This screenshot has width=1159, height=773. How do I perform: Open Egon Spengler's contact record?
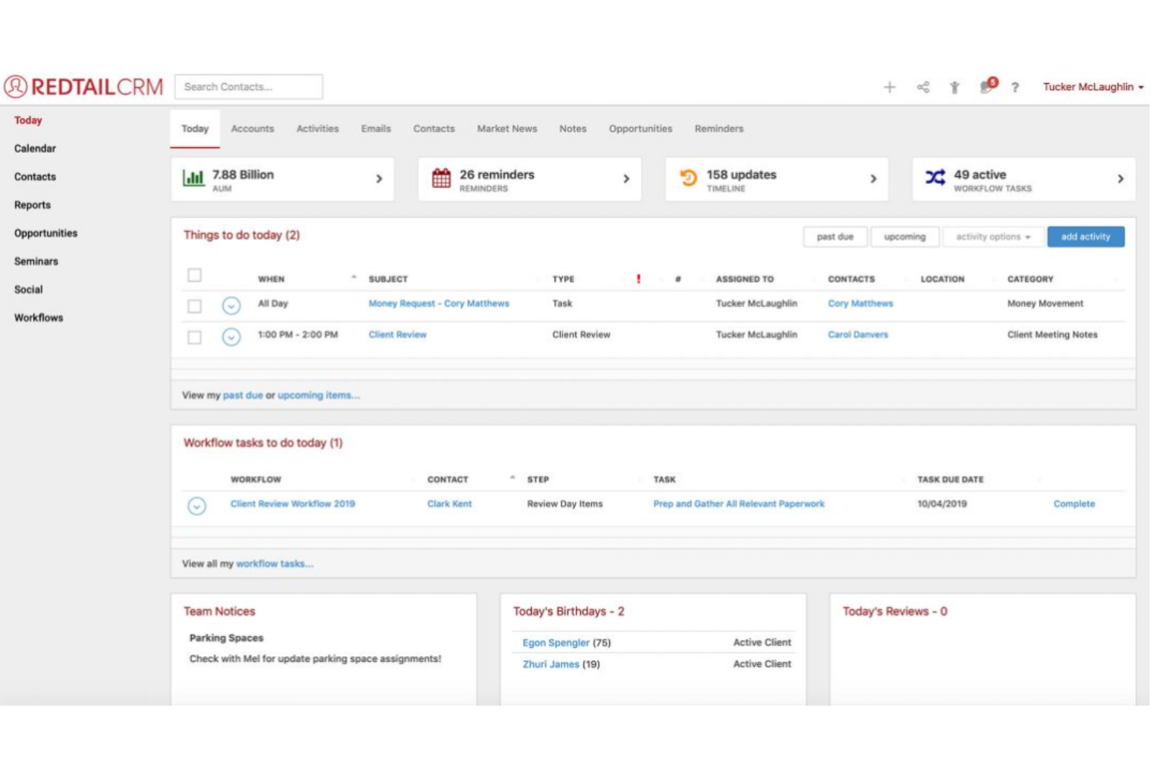pyautogui.click(x=557, y=642)
